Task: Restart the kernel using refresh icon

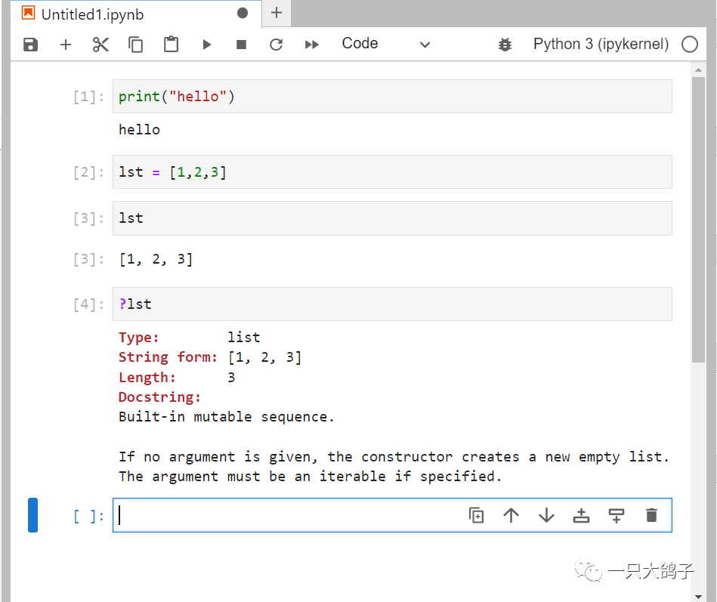Action: [x=277, y=45]
